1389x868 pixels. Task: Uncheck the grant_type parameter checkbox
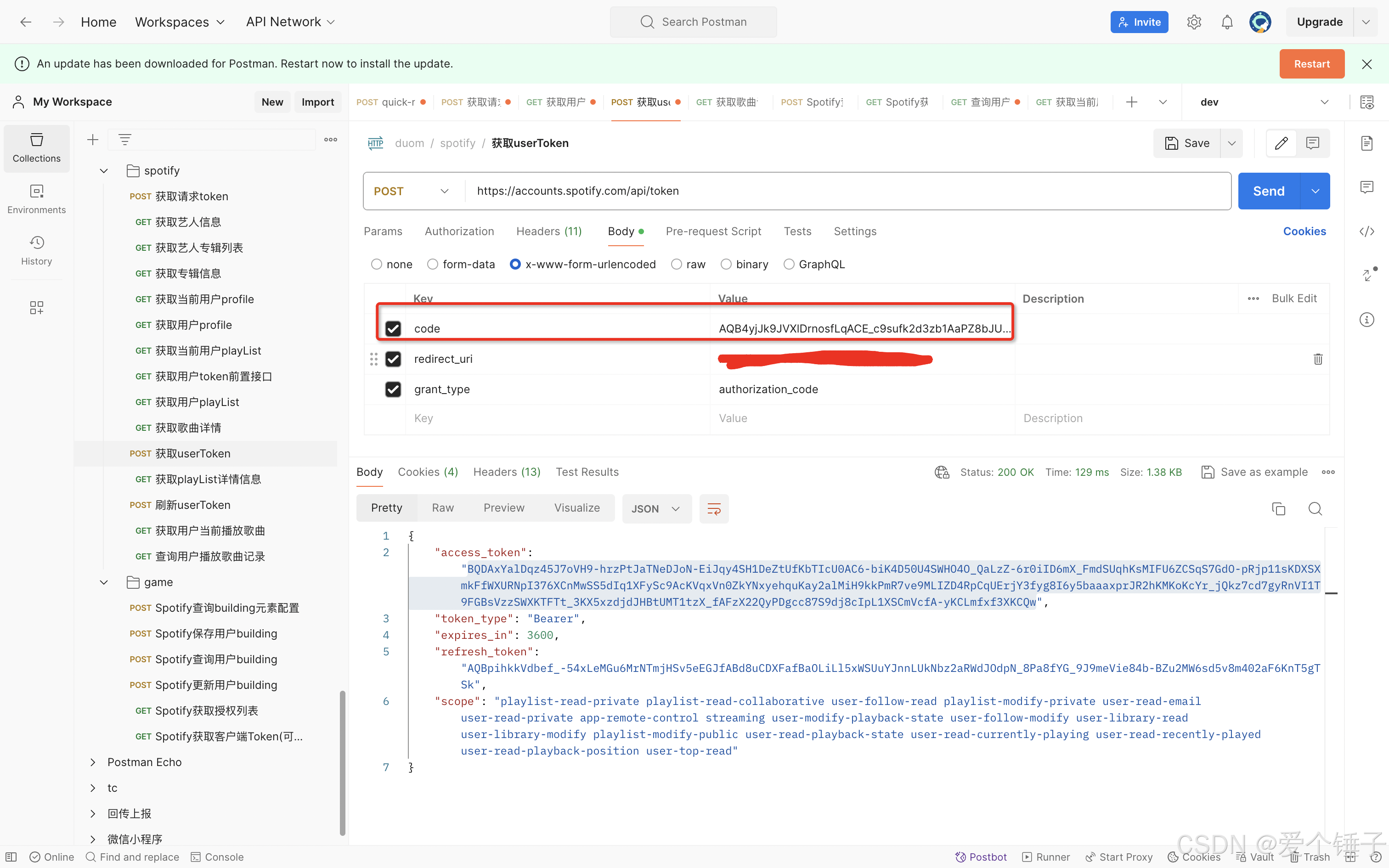click(x=393, y=389)
